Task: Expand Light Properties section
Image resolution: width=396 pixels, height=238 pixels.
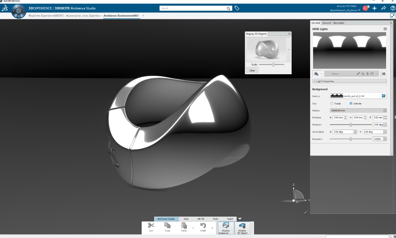Action: tap(349, 81)
